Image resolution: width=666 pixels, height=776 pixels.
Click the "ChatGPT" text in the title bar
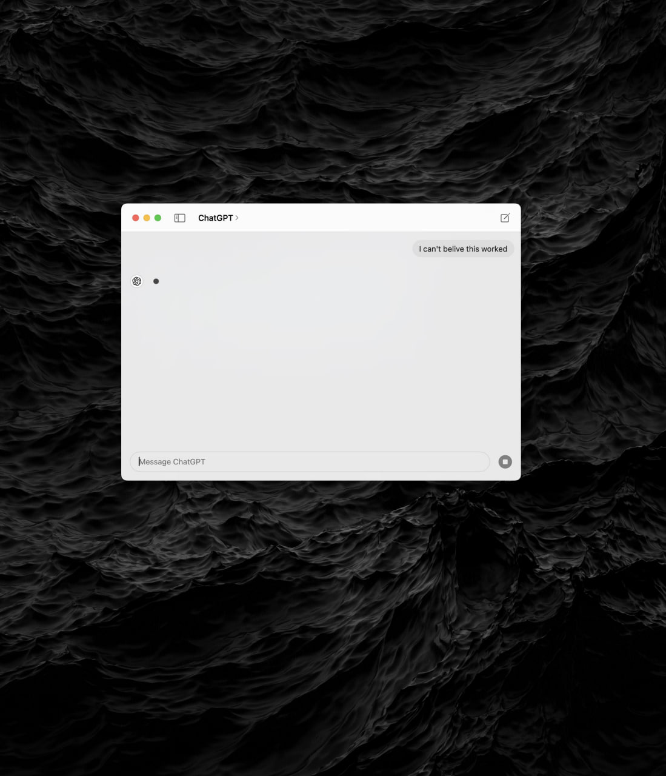(x=215, y=218)
